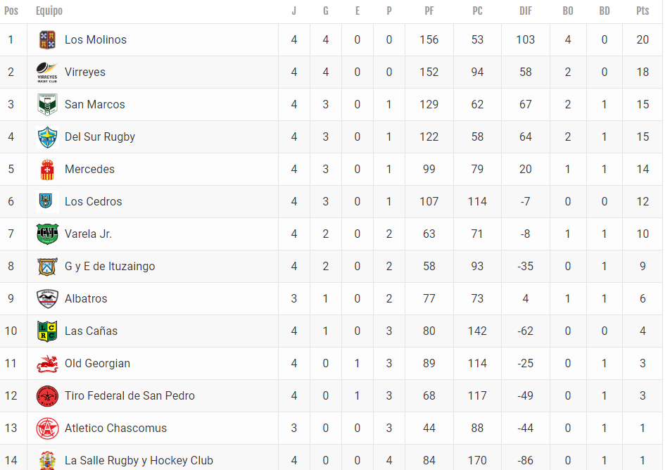This screenshot has height=470, width=670.
Task: Open La Salle Rugby y Hockey Club link
Action: click(139, 461)
